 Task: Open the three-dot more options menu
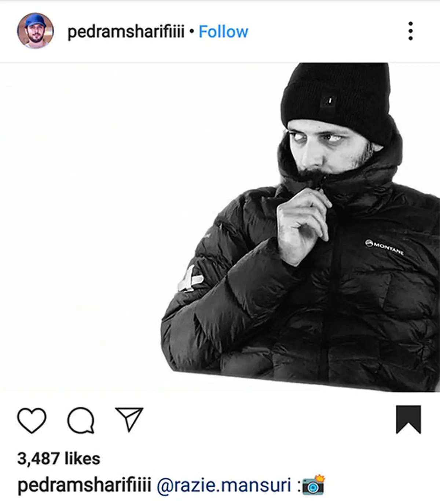pyautogui.click(x=410, y=31)
